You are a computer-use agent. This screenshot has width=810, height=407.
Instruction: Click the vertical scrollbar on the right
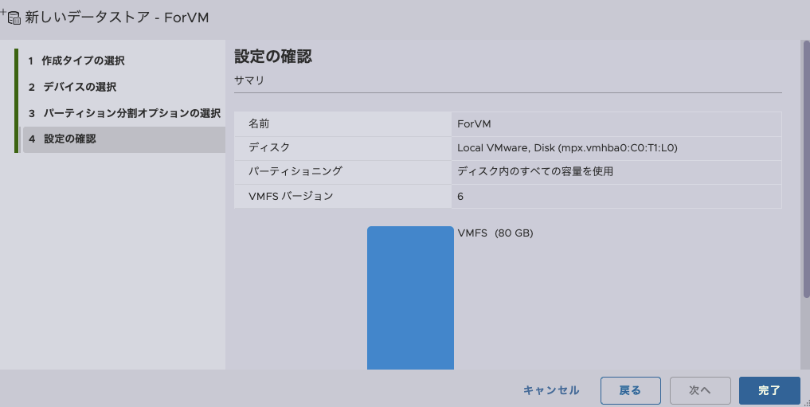[806, 168]
